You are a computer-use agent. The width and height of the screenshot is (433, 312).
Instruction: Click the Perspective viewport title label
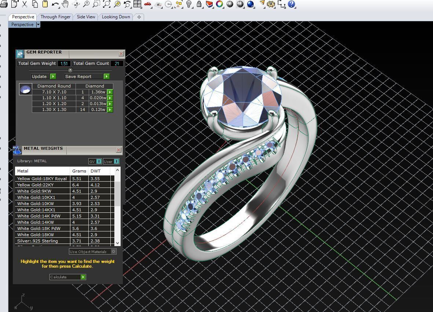[22, 25]
